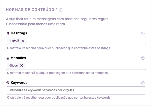The width and height of the screenshot is (152, 107).
Task: Click the Hashtags help question mark
Action: (143, 33)
